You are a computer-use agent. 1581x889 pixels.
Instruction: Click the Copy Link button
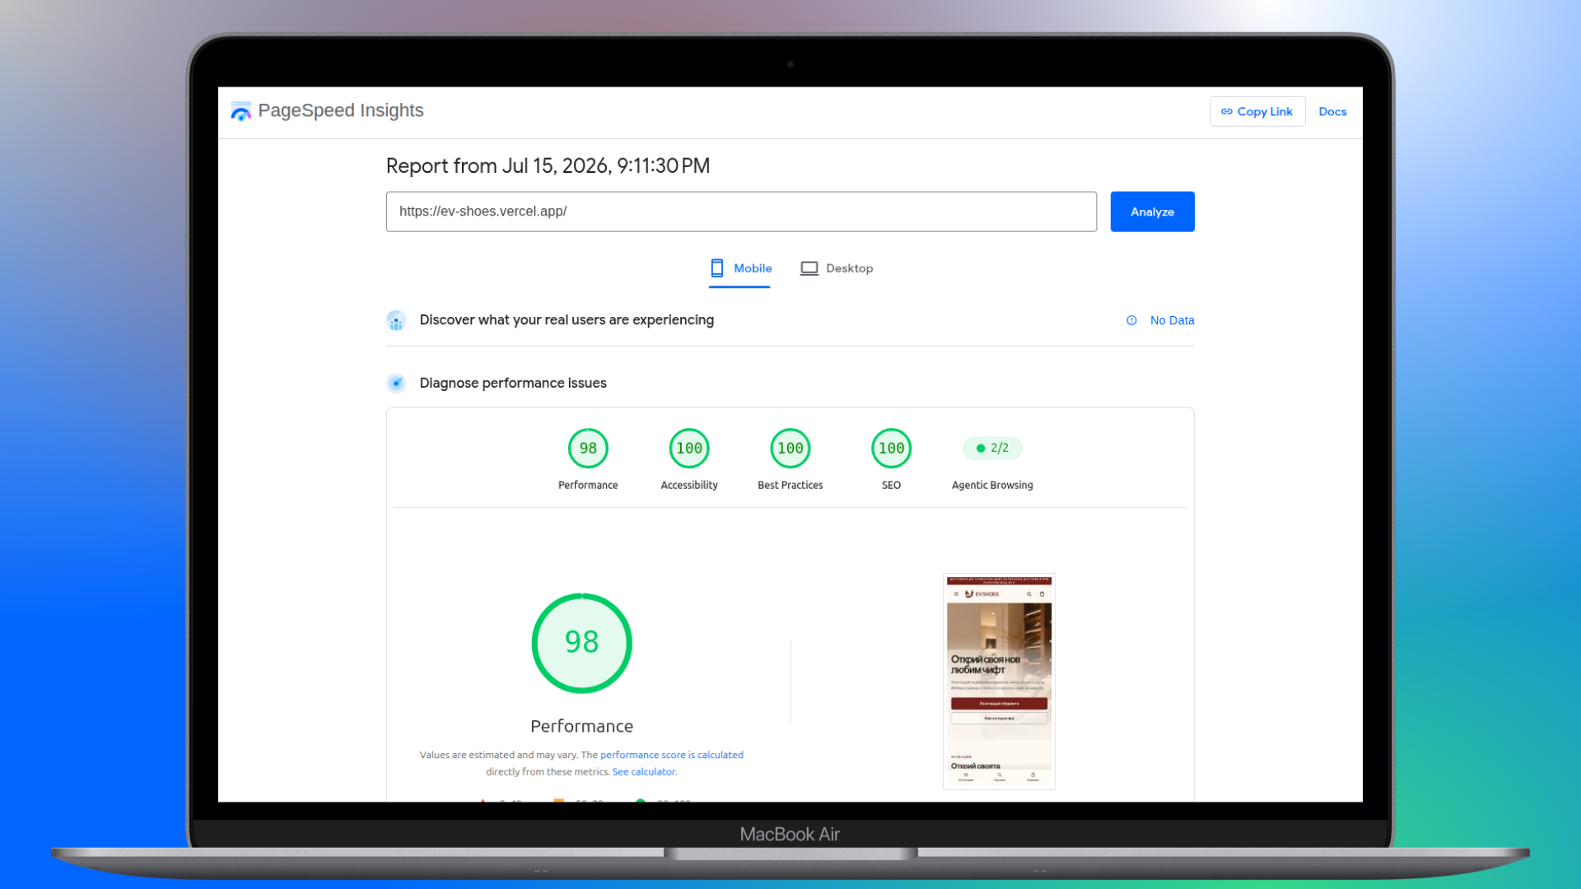(x=1257, y=112)
